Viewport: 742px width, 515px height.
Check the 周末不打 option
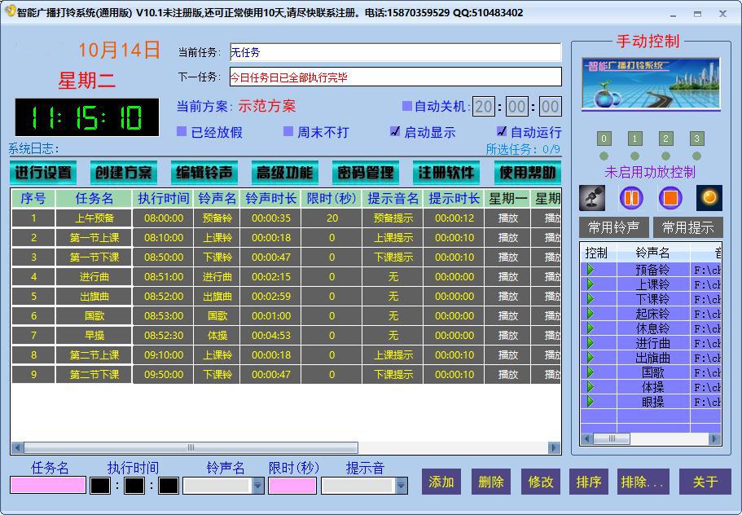(x=288, y=131)
